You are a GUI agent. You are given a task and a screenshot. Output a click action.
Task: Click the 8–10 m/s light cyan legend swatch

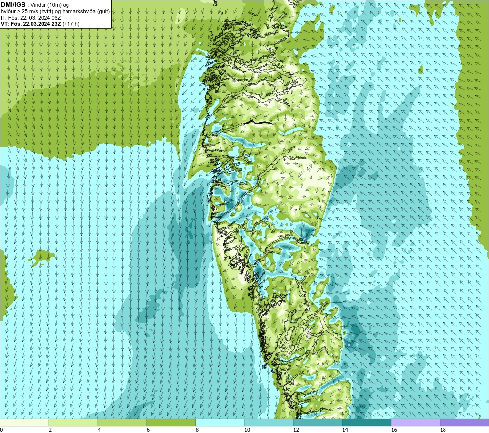pyautogui.click(x=220, y=422)
